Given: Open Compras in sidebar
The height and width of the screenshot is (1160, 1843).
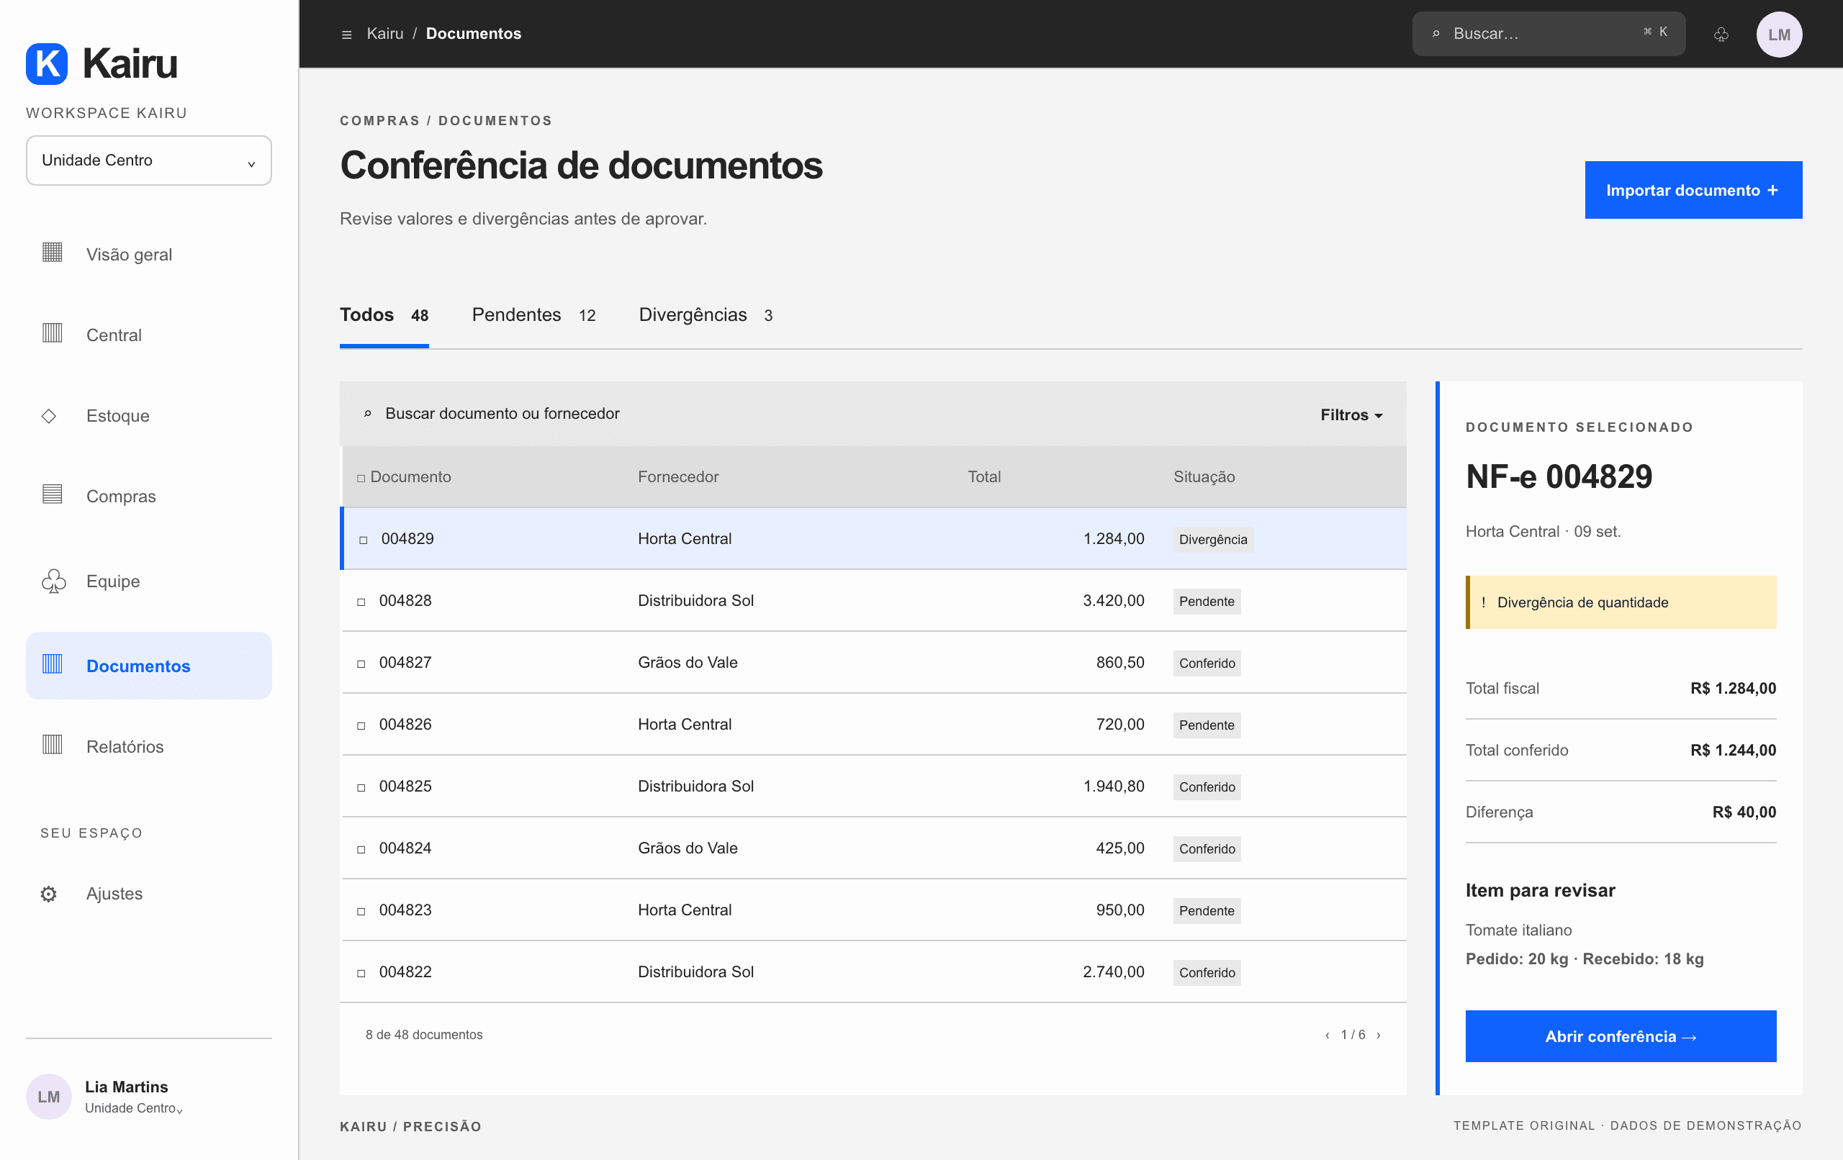Looking at the screenshot, I should [x=148, y=496].
